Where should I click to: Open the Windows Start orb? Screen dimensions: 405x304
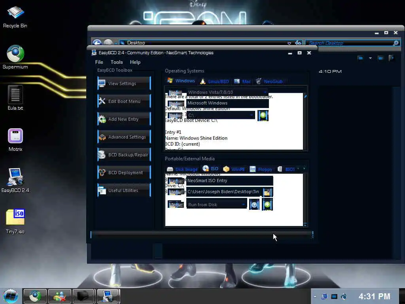11,296
